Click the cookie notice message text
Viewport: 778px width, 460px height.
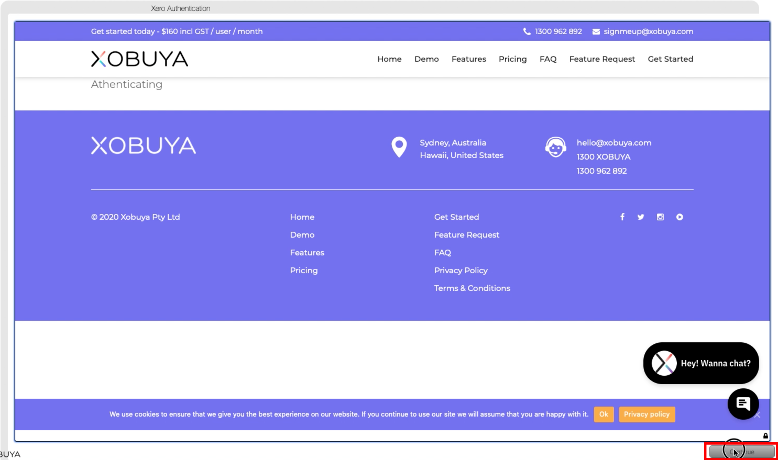click(349, 414)
